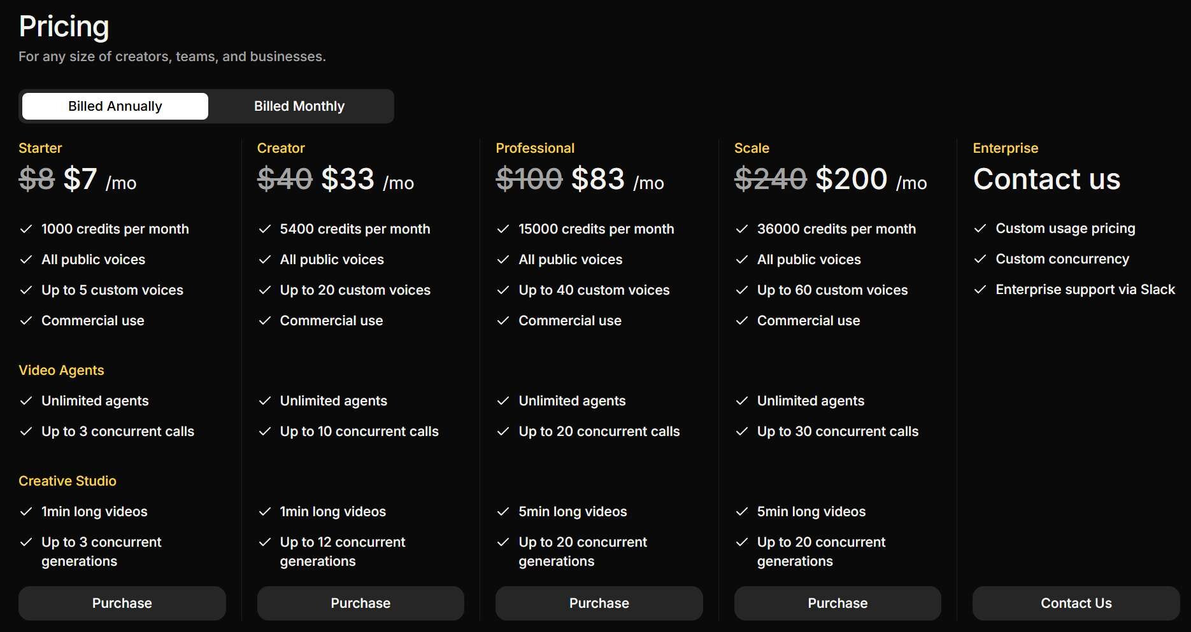The width and height of the screenshot is (1191, 632).
Task: Click the Video Agents section label
Action: (61, 370)
